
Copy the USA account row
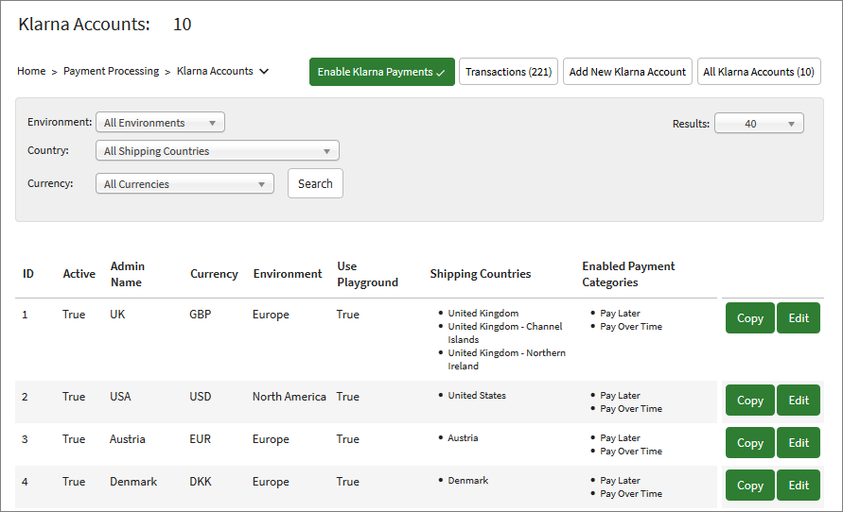(x=749, y=400)
